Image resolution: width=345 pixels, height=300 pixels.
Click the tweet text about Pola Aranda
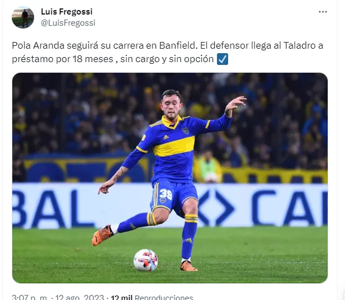167,53
